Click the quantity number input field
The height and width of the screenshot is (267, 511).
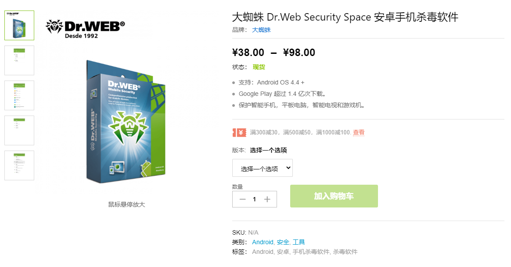(254, 199)
